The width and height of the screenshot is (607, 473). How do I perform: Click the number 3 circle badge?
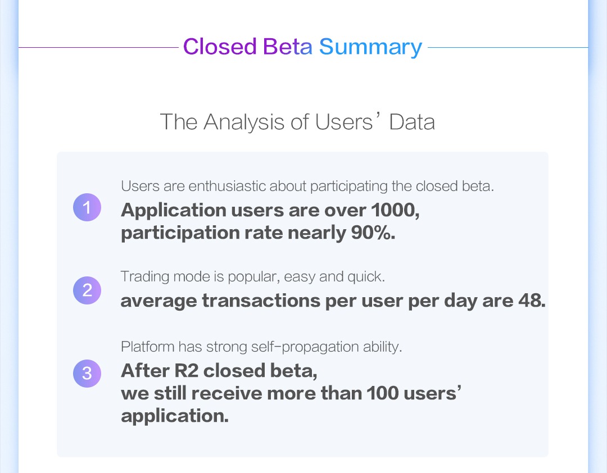click(87, 374)
